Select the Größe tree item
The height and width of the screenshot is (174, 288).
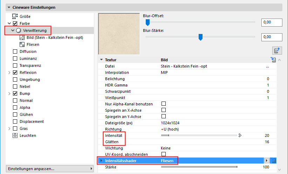click(25, 16)
